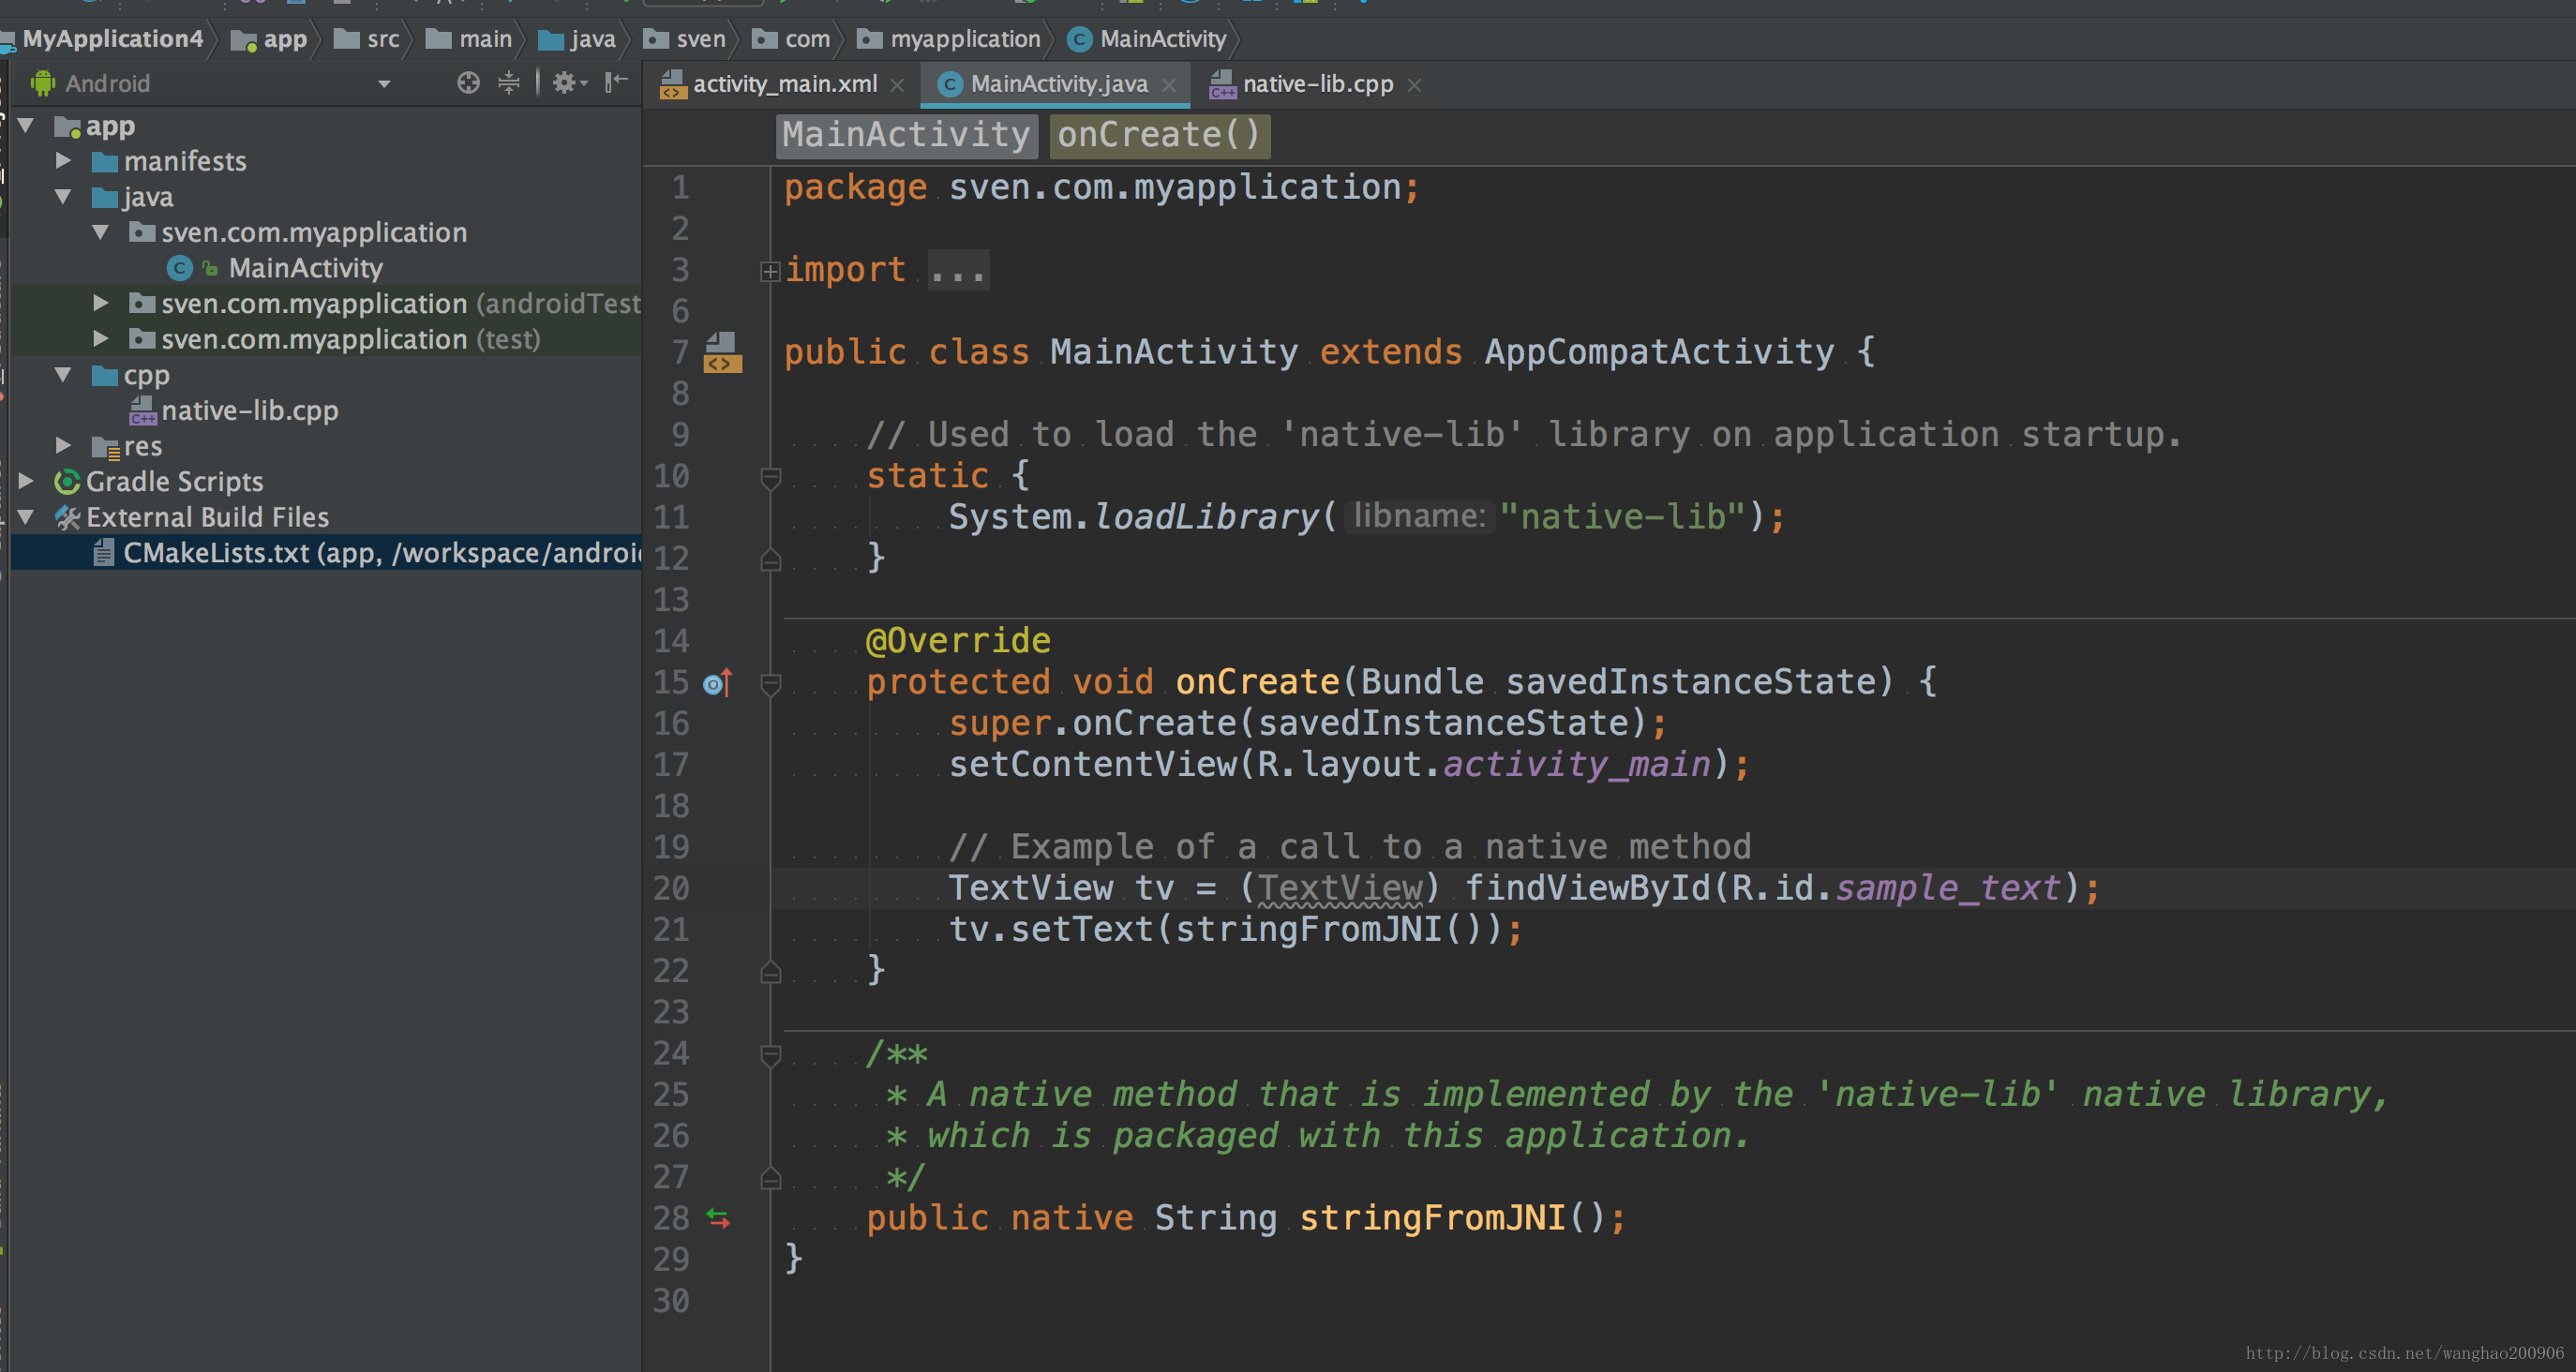The height and width of the screenshot is (1372, 2576).
Task: Fold the static block on line 10
Action: [x=770, y=477]
